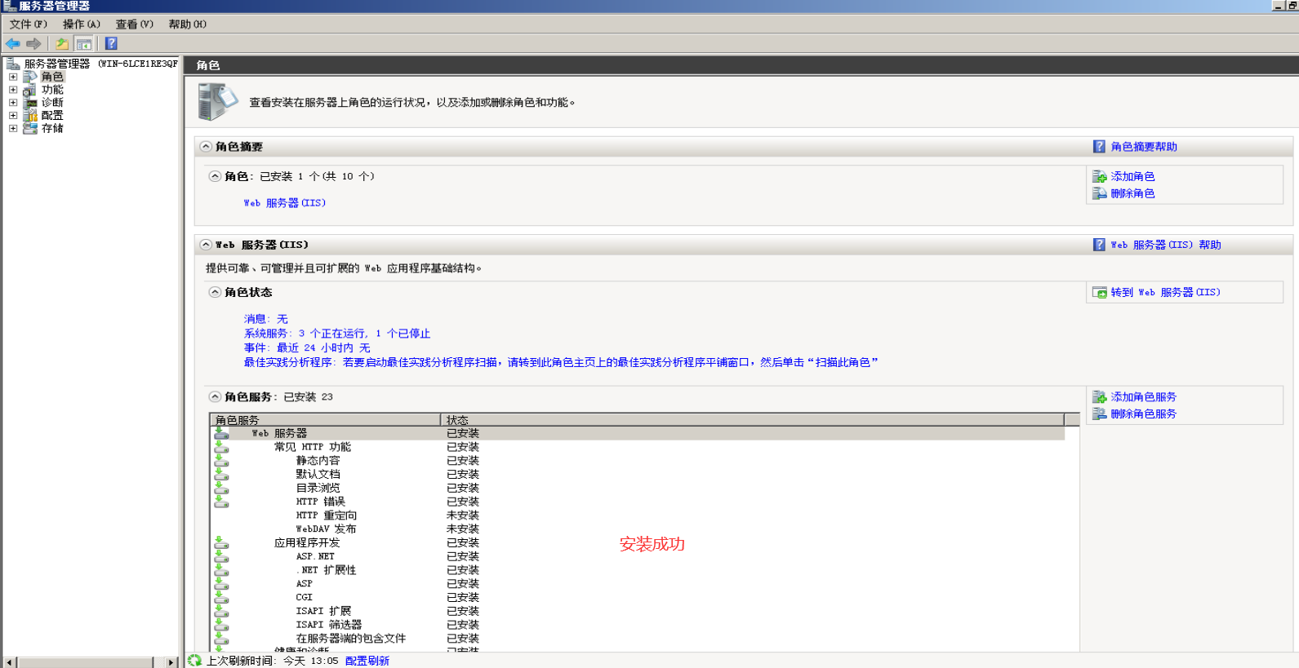Screen dimensions: 1299x668
Task: Click the 功能 node icon in tree
Action: tap(30, 90)
